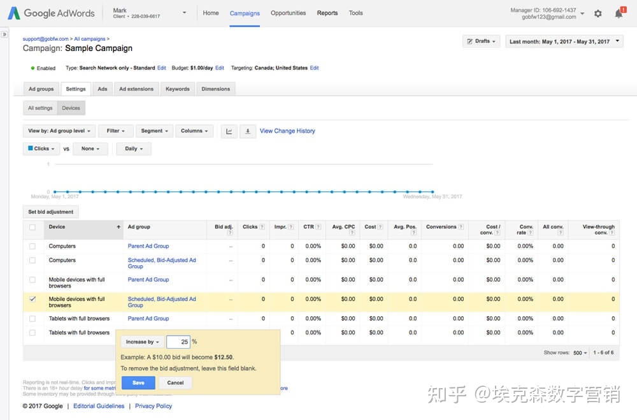
Task: Open the Increase by dropdown
Action: pyautogui.click(x=142, y=342)
